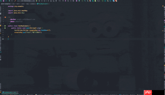Screen dimensions: 165x95
Task: Click the Stop square icon in the toolbar
Action: tap(56, 1)
